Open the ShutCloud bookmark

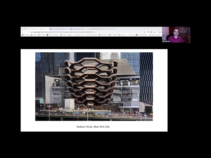[x=42, y=35]
